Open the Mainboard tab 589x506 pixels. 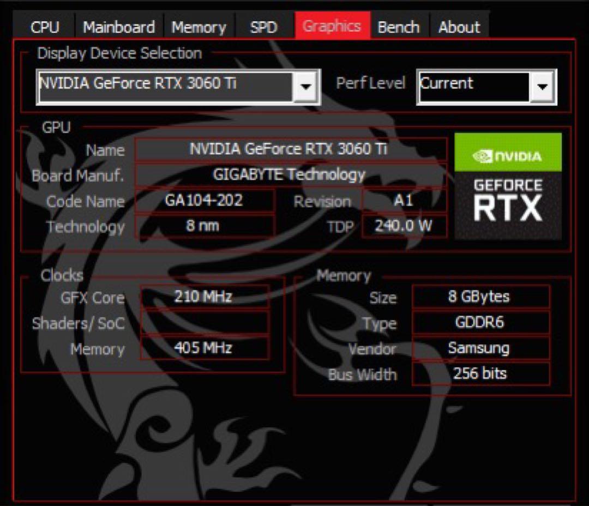click(x=118, y=25)
